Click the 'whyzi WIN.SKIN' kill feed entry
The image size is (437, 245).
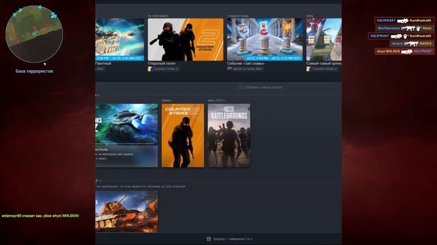(x=404, y=52)
